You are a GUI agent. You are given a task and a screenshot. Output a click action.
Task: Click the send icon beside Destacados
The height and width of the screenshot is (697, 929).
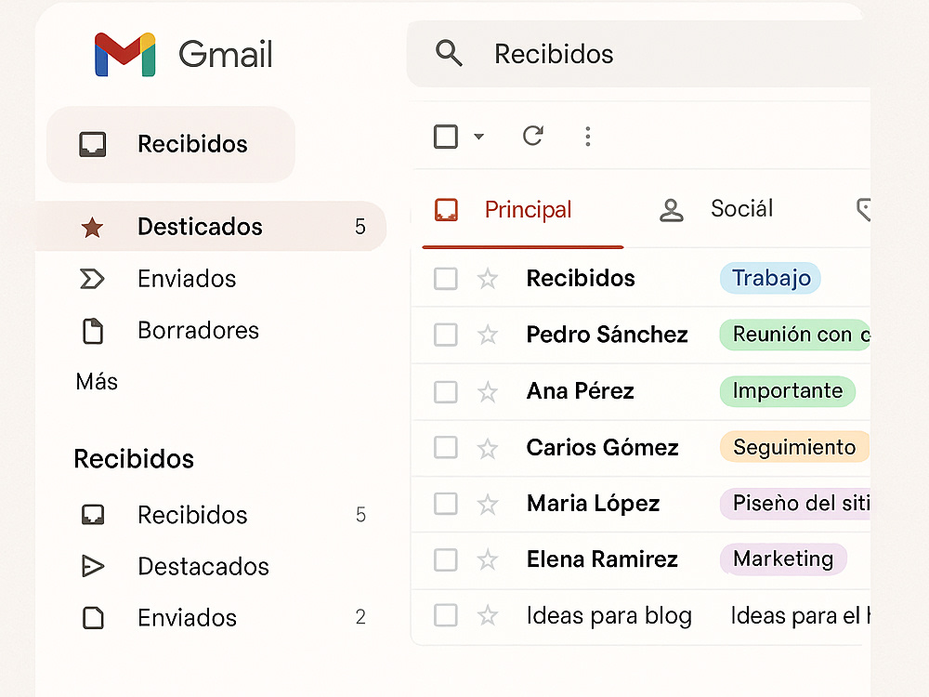[x=92, y=566]
